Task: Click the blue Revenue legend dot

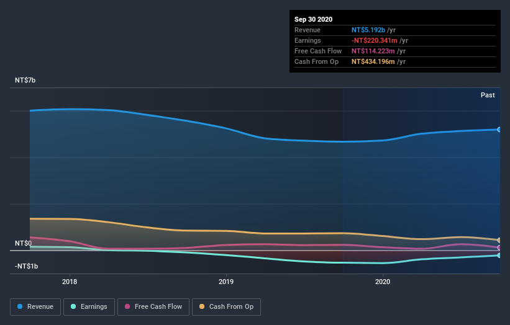Action: point(20,306)
